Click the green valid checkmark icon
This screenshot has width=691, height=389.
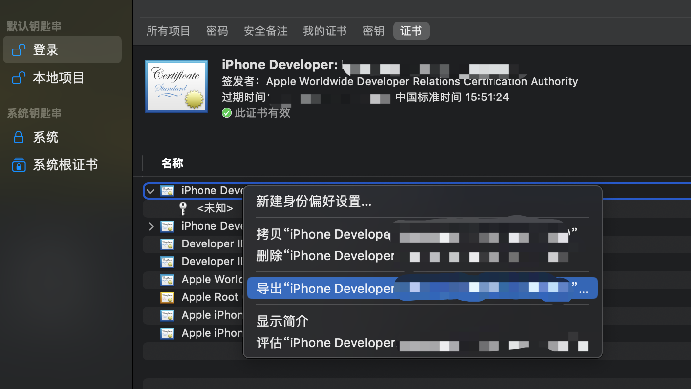click(x=227, y=113)
